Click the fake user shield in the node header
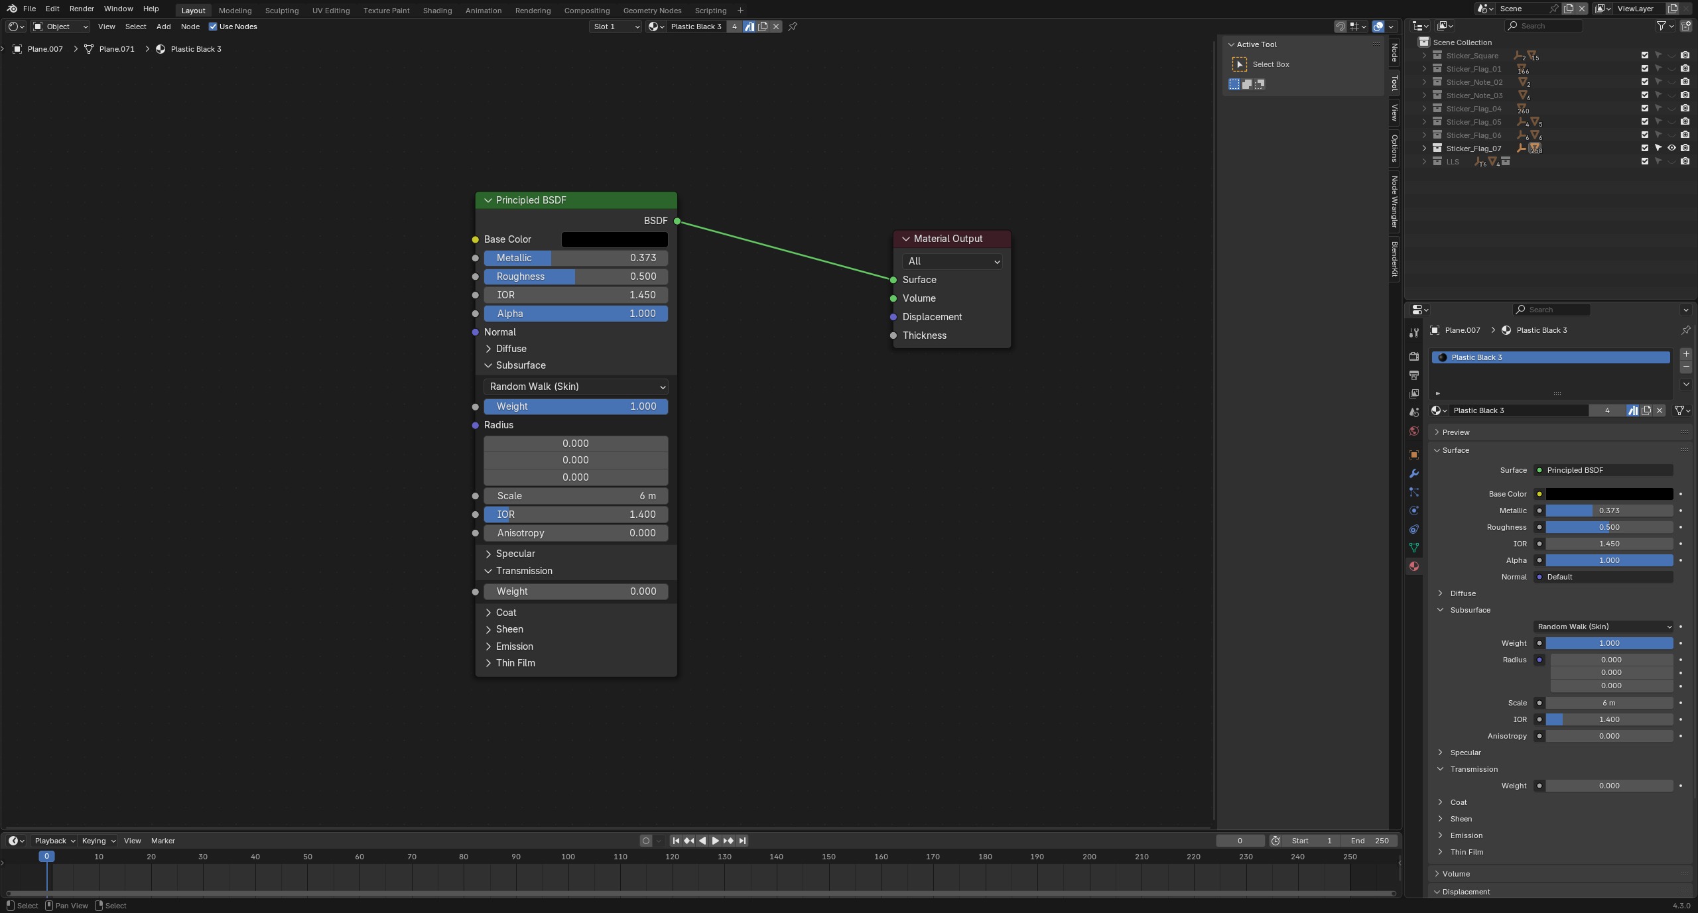 click(749, 27)
